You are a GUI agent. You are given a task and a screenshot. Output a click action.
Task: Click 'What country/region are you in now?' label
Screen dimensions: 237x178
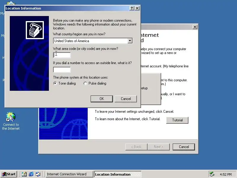(79, 34)
